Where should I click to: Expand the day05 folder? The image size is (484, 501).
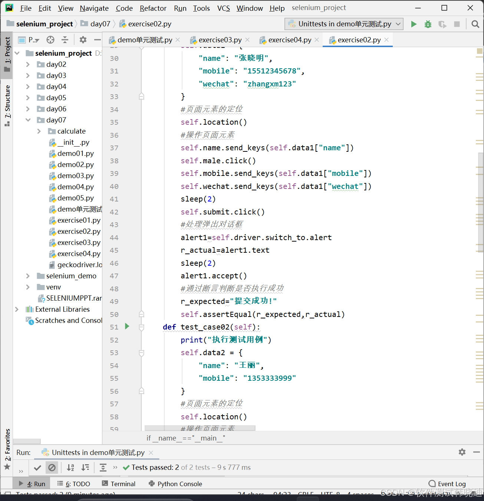[x=28, y=98]
